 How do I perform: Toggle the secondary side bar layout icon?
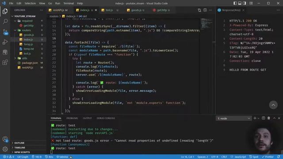(x=245, y=3)
